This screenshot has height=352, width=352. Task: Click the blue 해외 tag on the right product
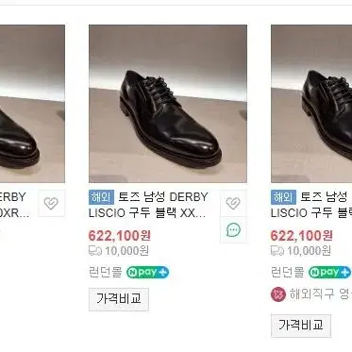tap(283, 197)
